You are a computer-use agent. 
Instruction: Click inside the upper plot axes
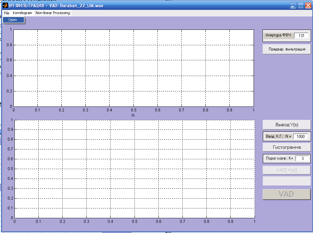[x=134, y=68]
